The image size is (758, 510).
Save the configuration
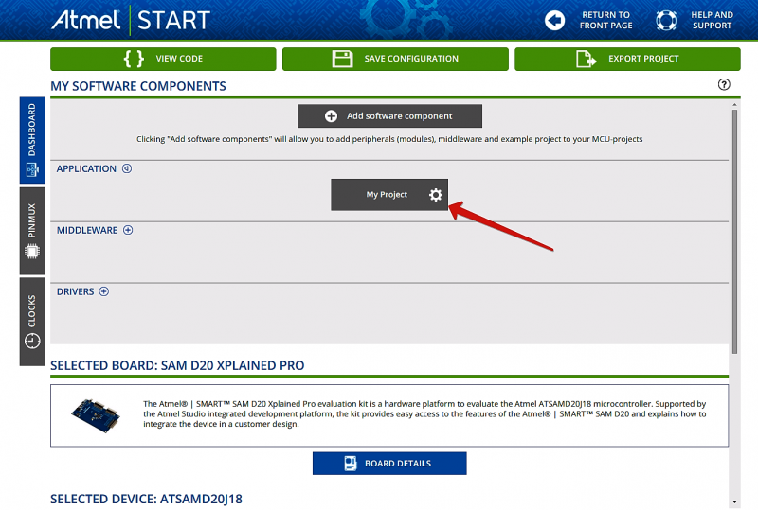coord(395,59)
